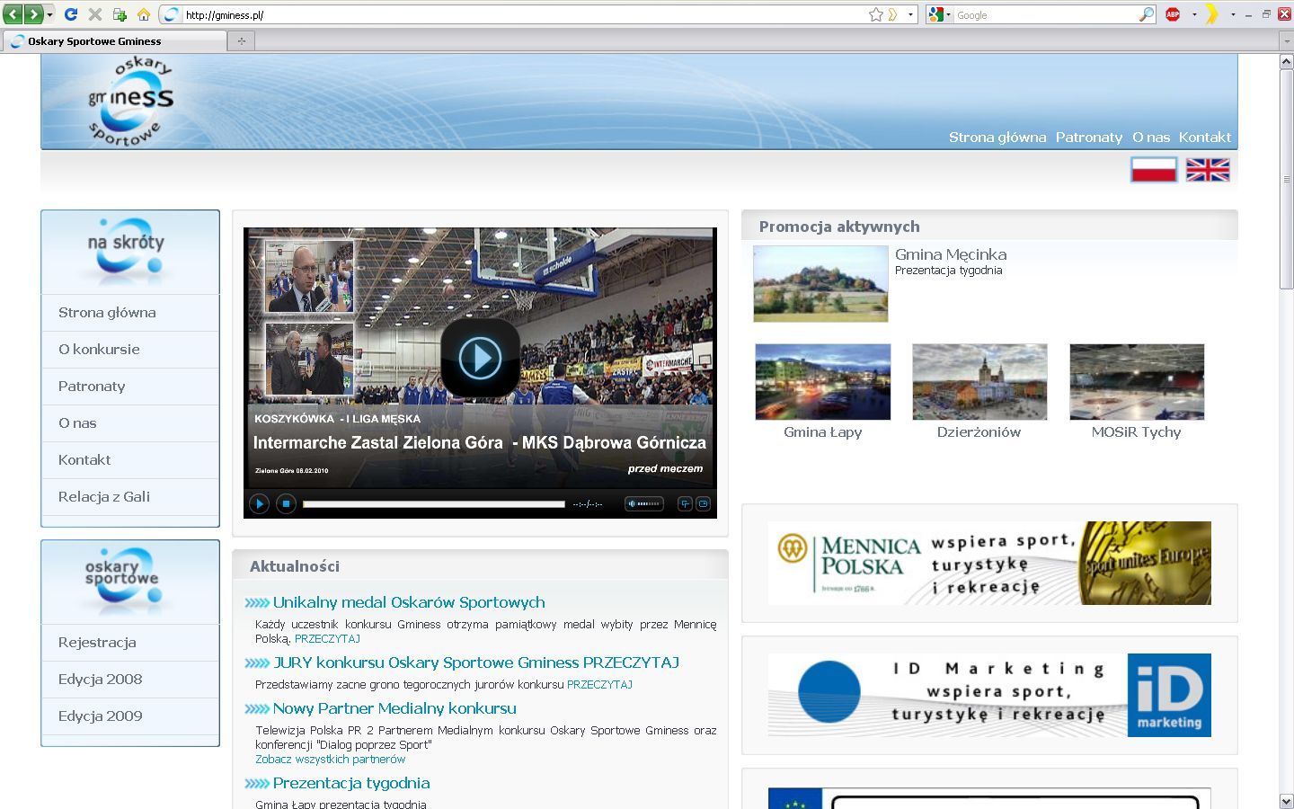
Task: Switch site language with British flag
Action: pyautogui.click(x=1208, y=170)
